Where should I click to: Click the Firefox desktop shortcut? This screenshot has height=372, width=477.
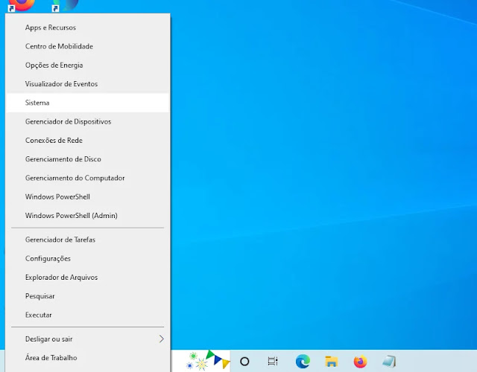22,4
